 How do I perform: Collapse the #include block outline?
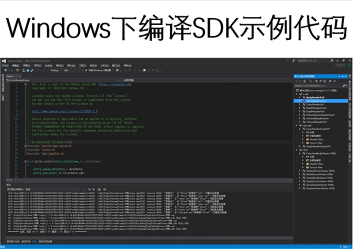point(26,146)
